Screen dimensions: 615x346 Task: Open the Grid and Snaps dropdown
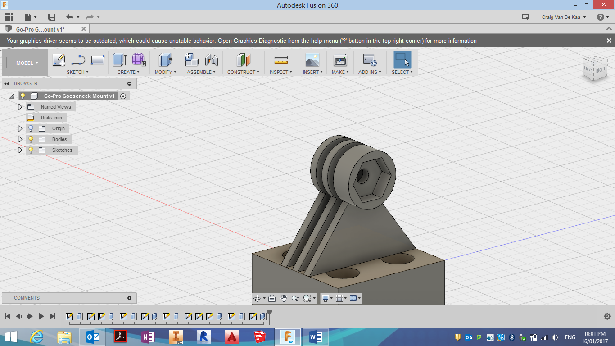click(341, 298)
